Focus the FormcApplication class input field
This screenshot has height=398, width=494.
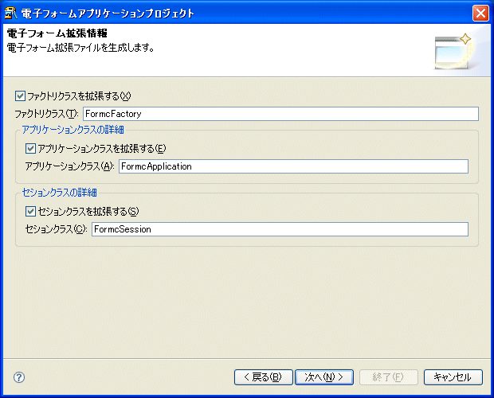point(293,166)
